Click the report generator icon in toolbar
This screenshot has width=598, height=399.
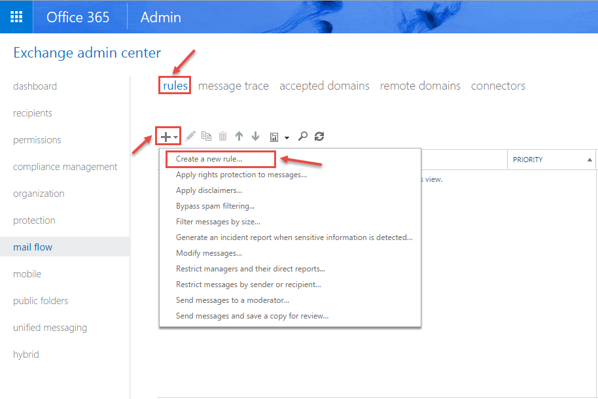pyautogui.click(x=274, y=137)
